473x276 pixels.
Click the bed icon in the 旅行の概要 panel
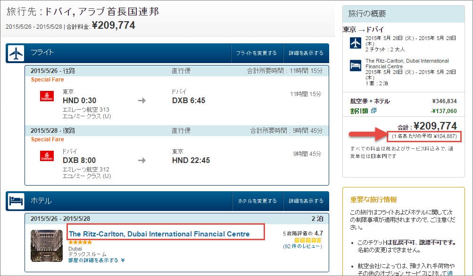coord(356,65)
